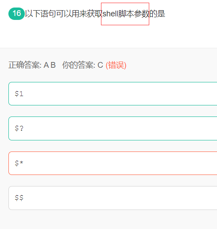Click the correct answer letters A B
Viewport: 217px width, 229px height.
(50, 65)
